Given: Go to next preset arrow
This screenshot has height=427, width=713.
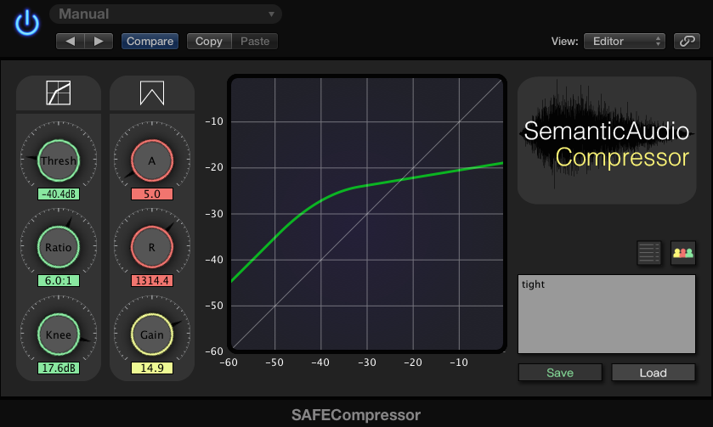Looking at the screenshot, I should [x=99, y=42].
